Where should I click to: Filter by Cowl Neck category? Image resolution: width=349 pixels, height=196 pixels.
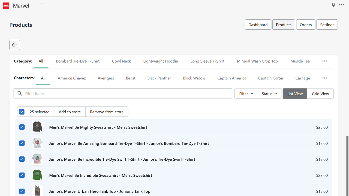click(121, 61)
